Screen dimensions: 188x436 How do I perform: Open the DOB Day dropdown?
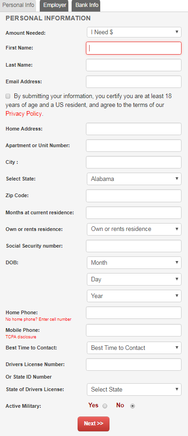[134, 279]
